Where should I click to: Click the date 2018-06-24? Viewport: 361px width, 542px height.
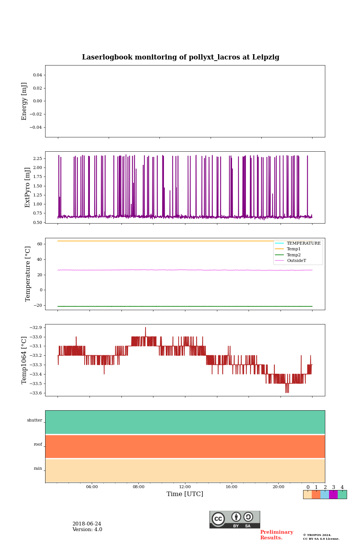[x=87, y=524]
